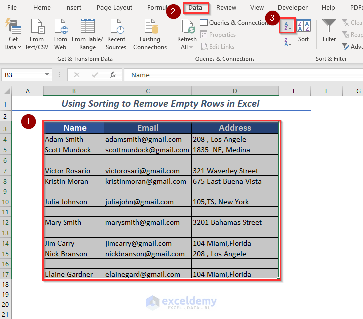Image resolution: width=363 pixels, height=319 pixels.
Task: Click in the formula bar showing Name
Action: pos(243,75)
